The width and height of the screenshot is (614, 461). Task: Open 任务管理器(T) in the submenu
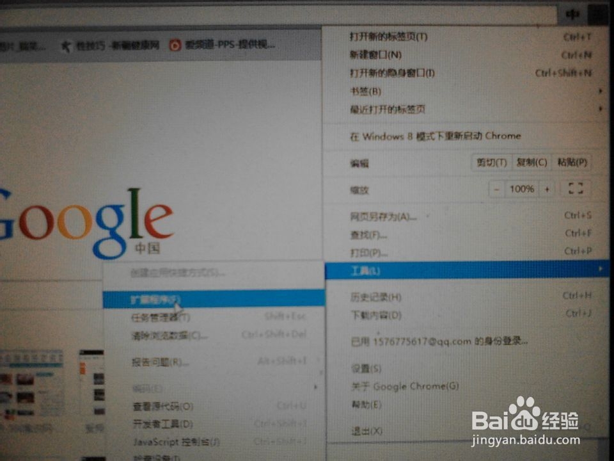[x=214, y=317]
